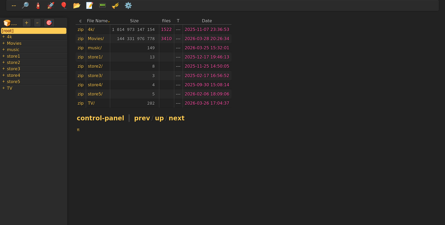Viewport: 445px width, 225px height.
Task: Expand the store3 tree node
Action: 4,69
